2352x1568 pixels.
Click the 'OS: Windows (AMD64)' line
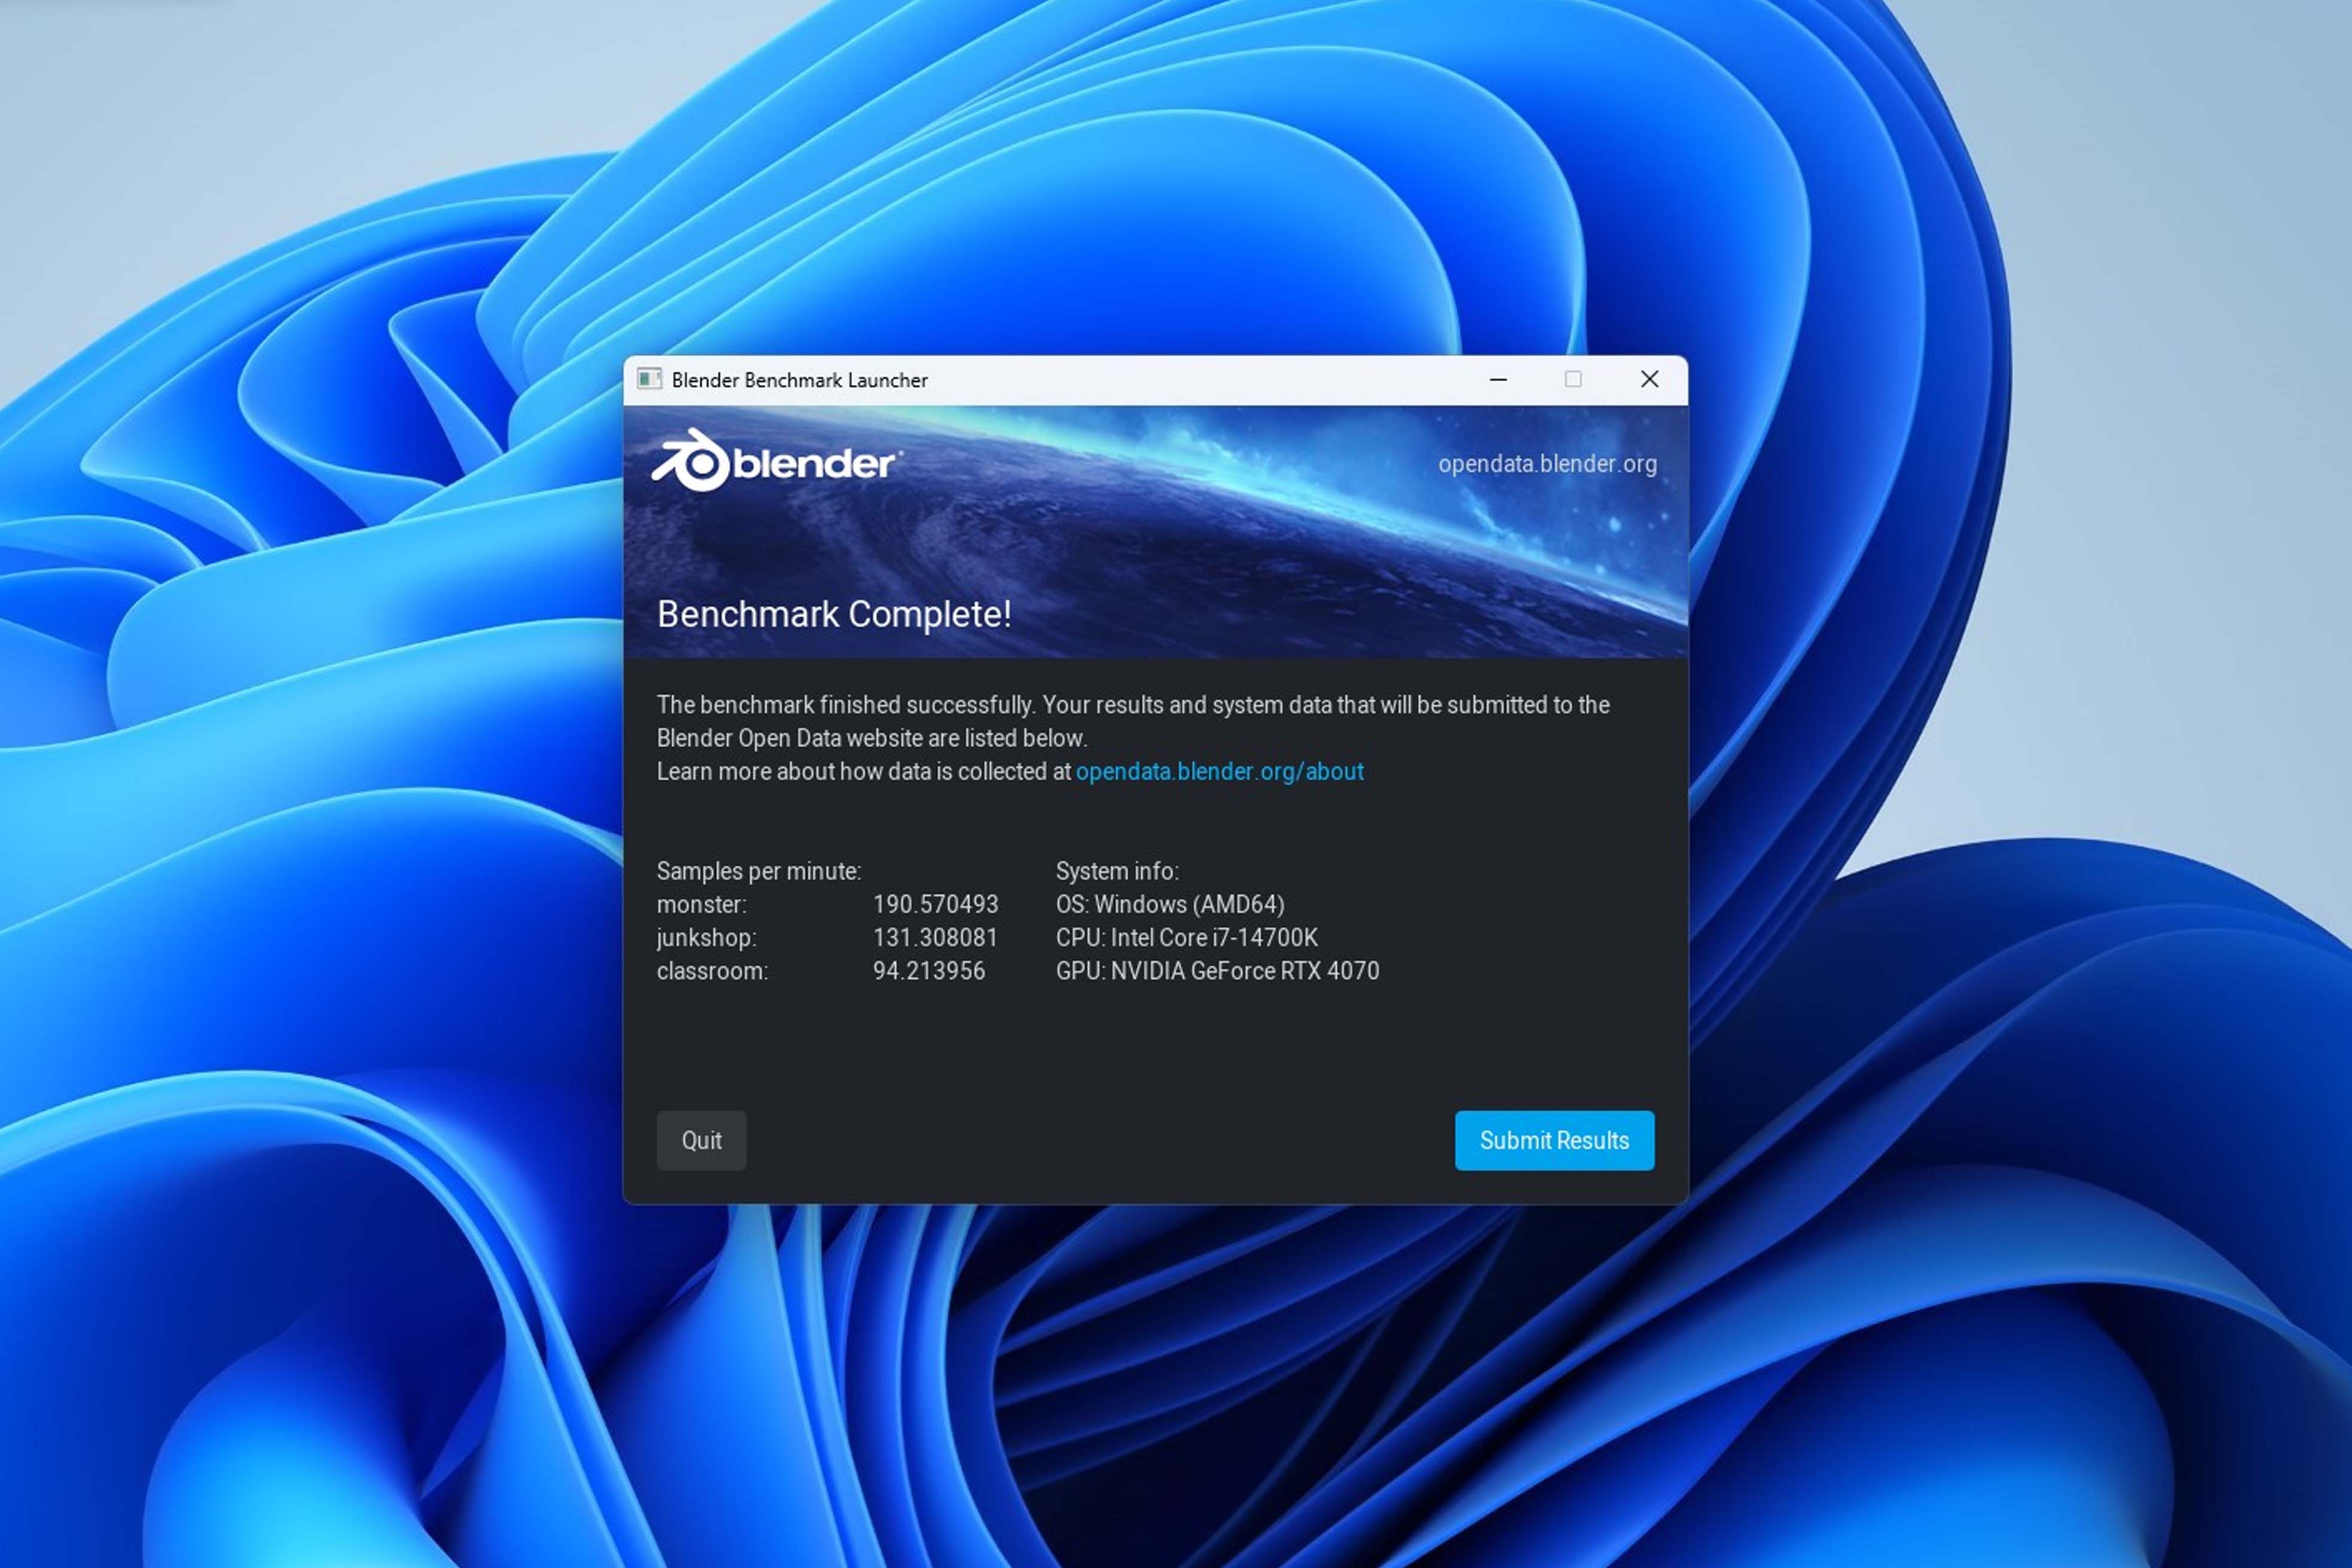(x=1170, y=904)
